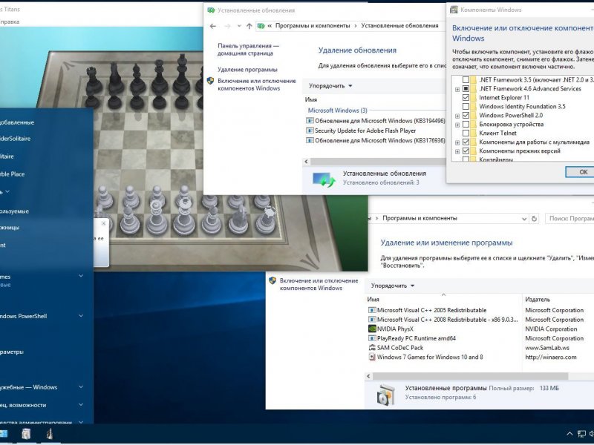594x445 pixels.
Task: Toggle .NET Framework 4.6 Advanced Services checkbox
Action: click(x=466, y=88)
